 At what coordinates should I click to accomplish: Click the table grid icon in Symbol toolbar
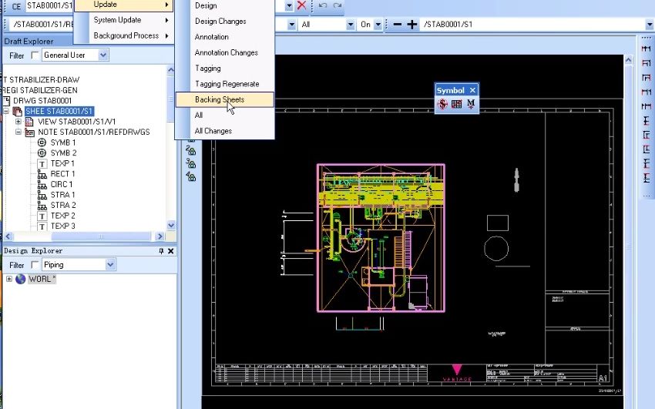coord(457,103)
